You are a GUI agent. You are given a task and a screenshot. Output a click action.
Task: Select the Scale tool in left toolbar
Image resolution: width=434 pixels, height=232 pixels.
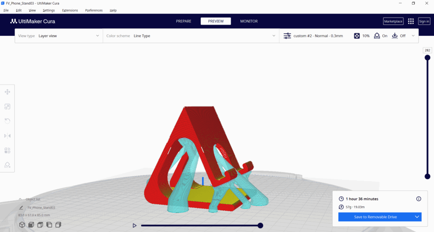[x=8, y=106]
